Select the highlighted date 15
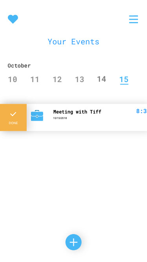The image size is (147, 262). point(124,79)
